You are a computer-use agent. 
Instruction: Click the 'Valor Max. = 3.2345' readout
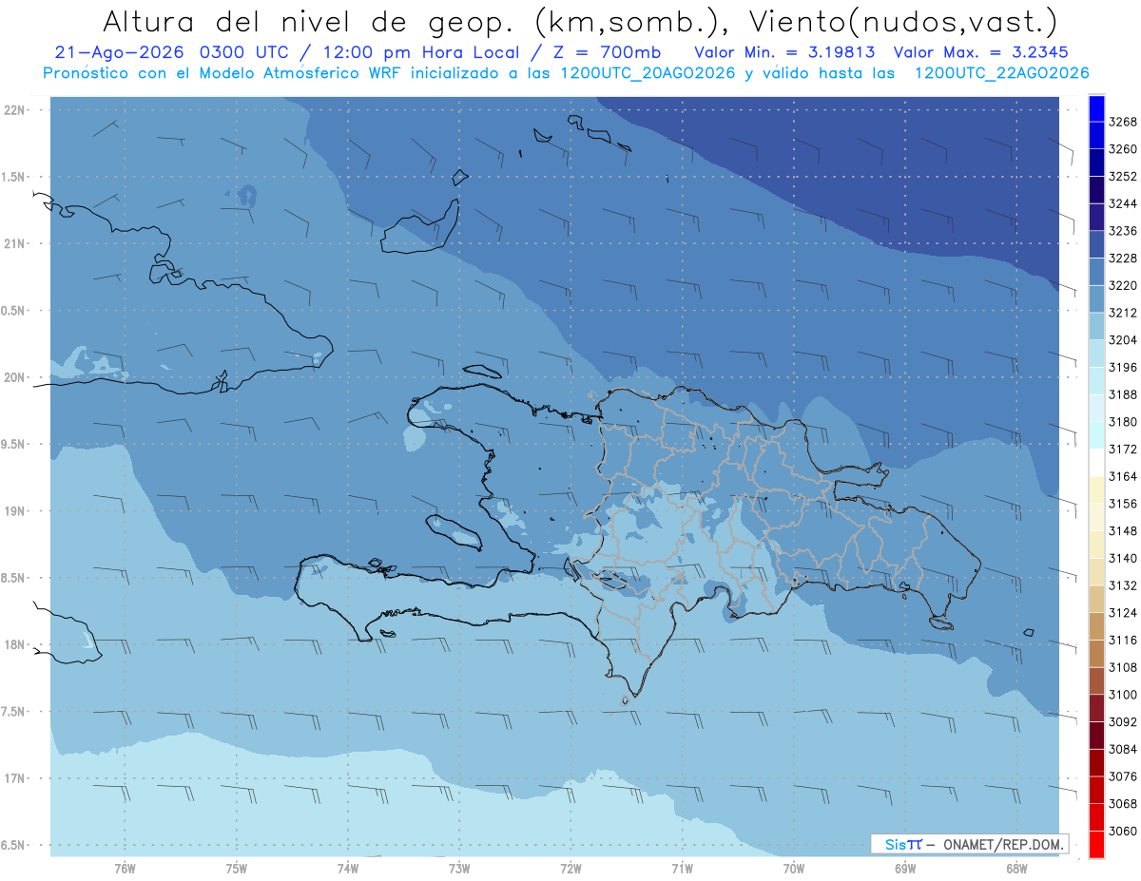pyautogui.click(x=979, y=52)
